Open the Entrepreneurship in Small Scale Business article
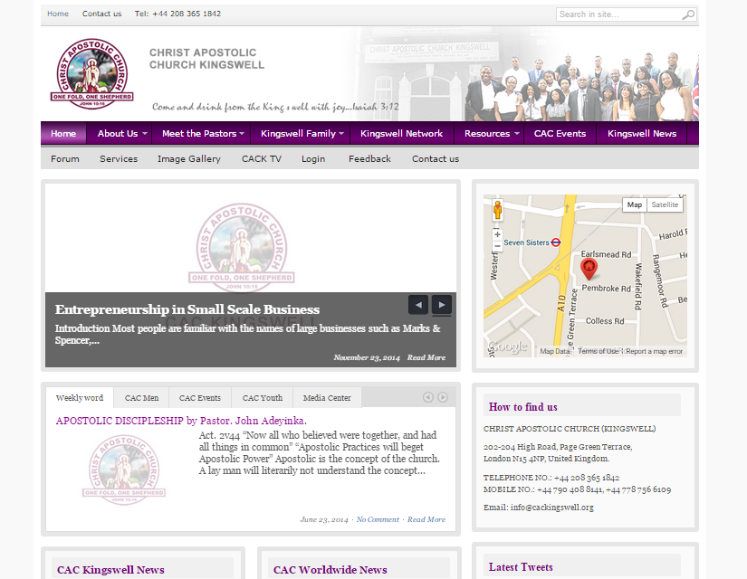Screen dimensions: 747x579 tap(187, 309)
